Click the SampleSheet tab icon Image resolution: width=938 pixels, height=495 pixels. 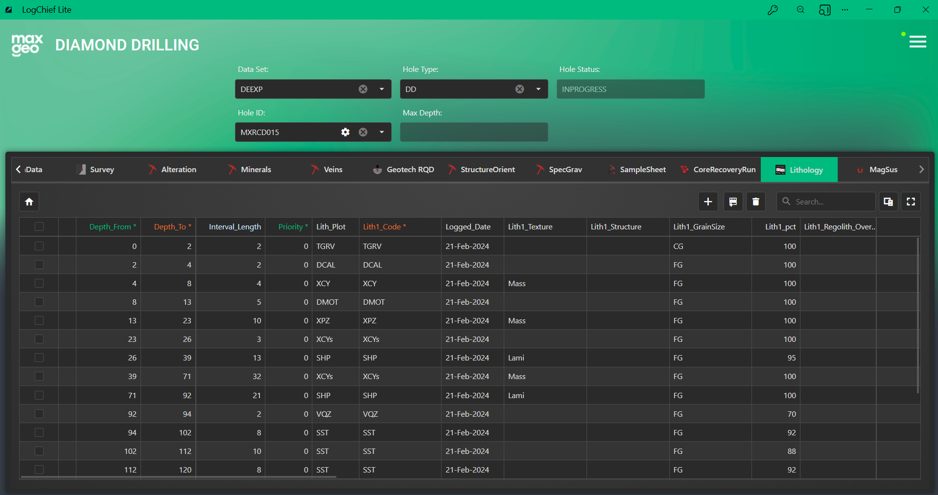pyautogui.click(x=612, y=169)
